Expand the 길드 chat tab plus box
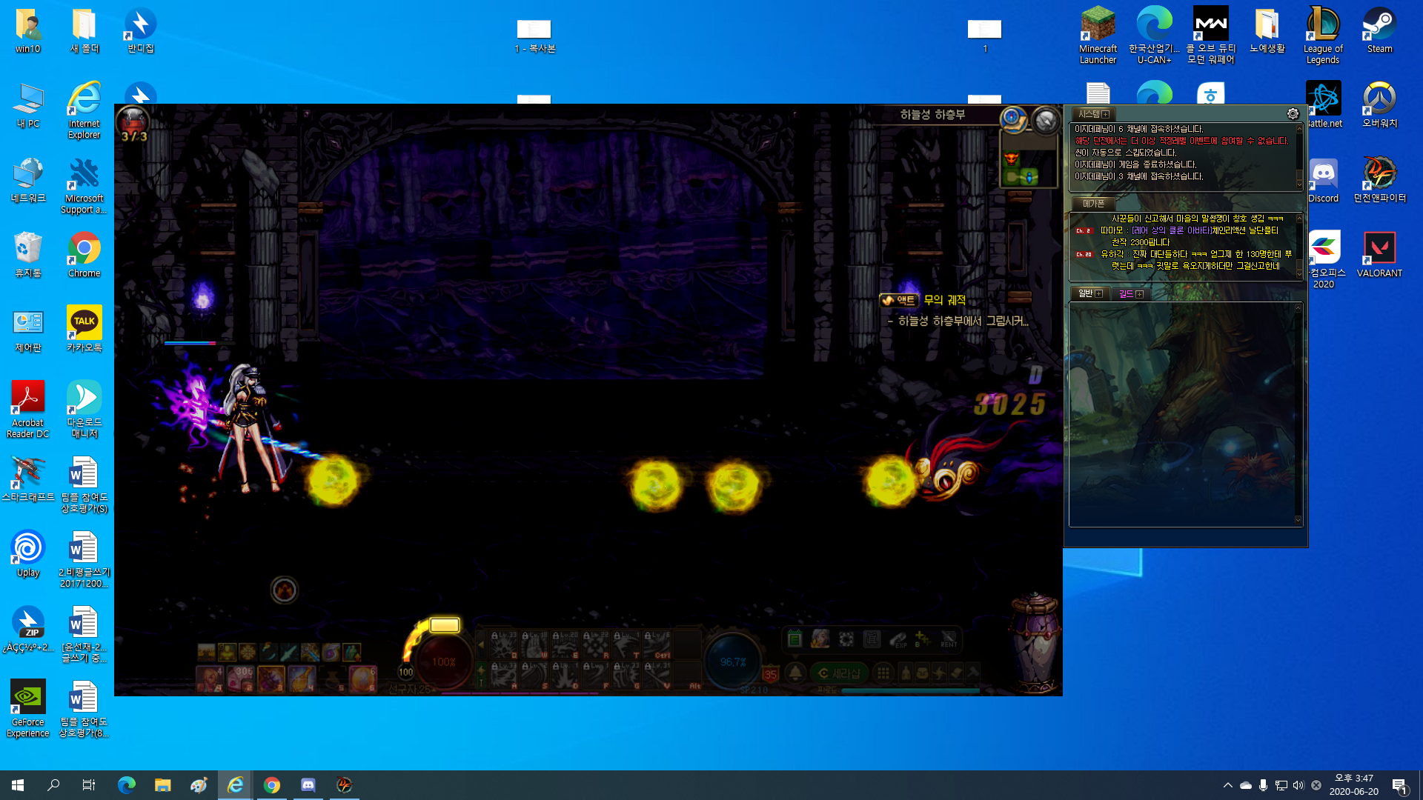 point(1139,295)
